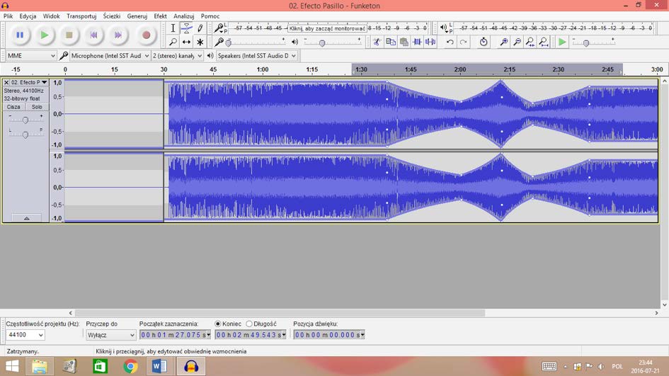Screen dimensions: 669x376
Task: Select the Draw (pencil) tool
Action: pyautogui.click(x=200, y=28)
